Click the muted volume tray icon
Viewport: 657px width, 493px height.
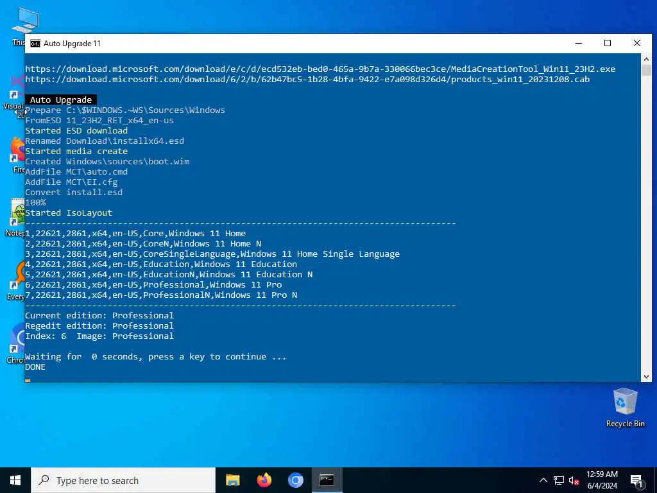pos(574,480)
